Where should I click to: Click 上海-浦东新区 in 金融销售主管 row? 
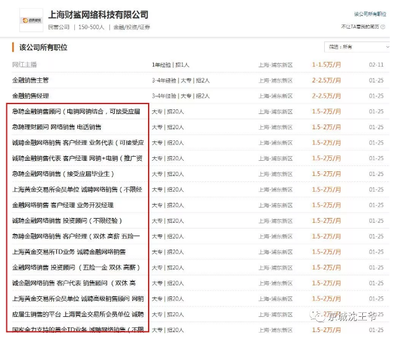point(276,81)
